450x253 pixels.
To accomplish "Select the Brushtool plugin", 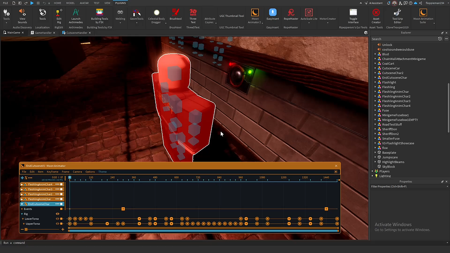I will pyautogui.click(x=175, y=15).
